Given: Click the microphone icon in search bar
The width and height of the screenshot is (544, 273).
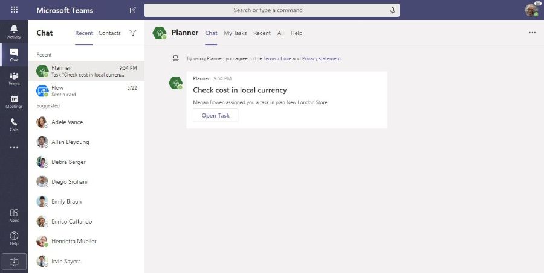Looking at the screenshot, I should pyautogui.click(x=393, y=10).
